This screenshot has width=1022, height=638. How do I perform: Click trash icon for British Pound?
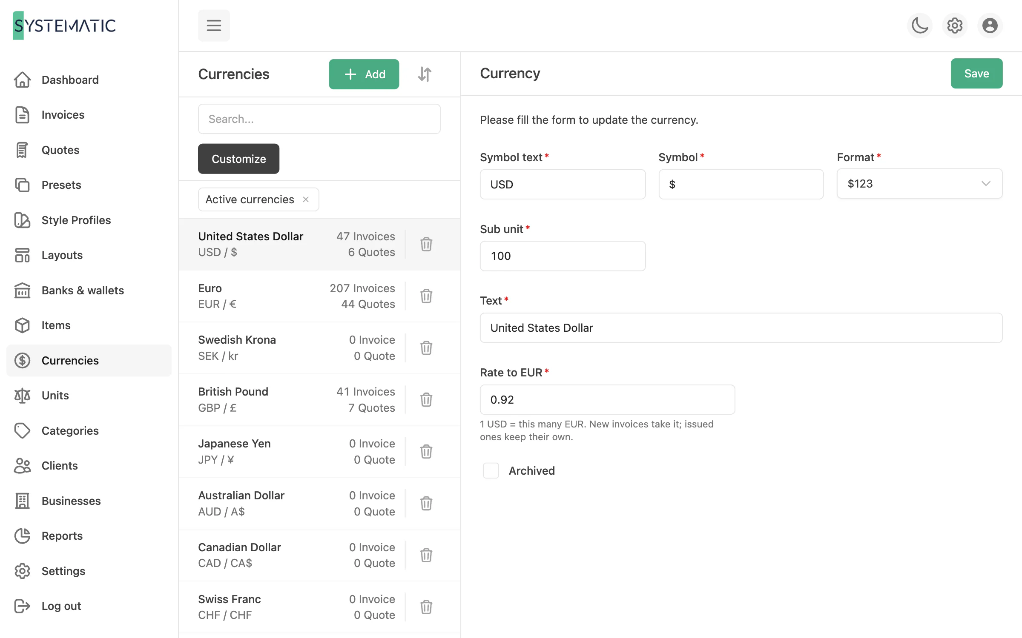426,400
